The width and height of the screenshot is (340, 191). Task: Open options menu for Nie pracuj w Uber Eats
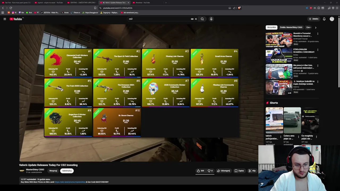click(318, 66)
